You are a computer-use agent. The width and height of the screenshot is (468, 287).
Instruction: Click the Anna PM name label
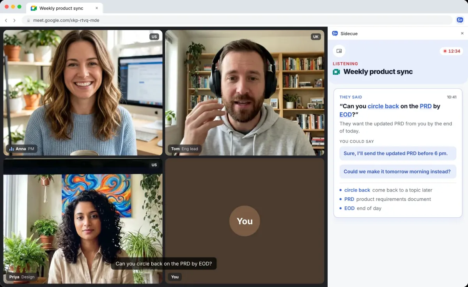[x=21, y=149]
